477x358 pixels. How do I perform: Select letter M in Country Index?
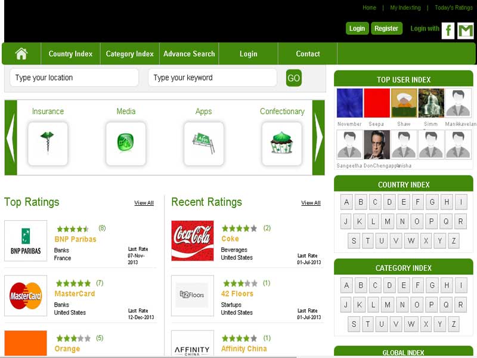point(387,221)
